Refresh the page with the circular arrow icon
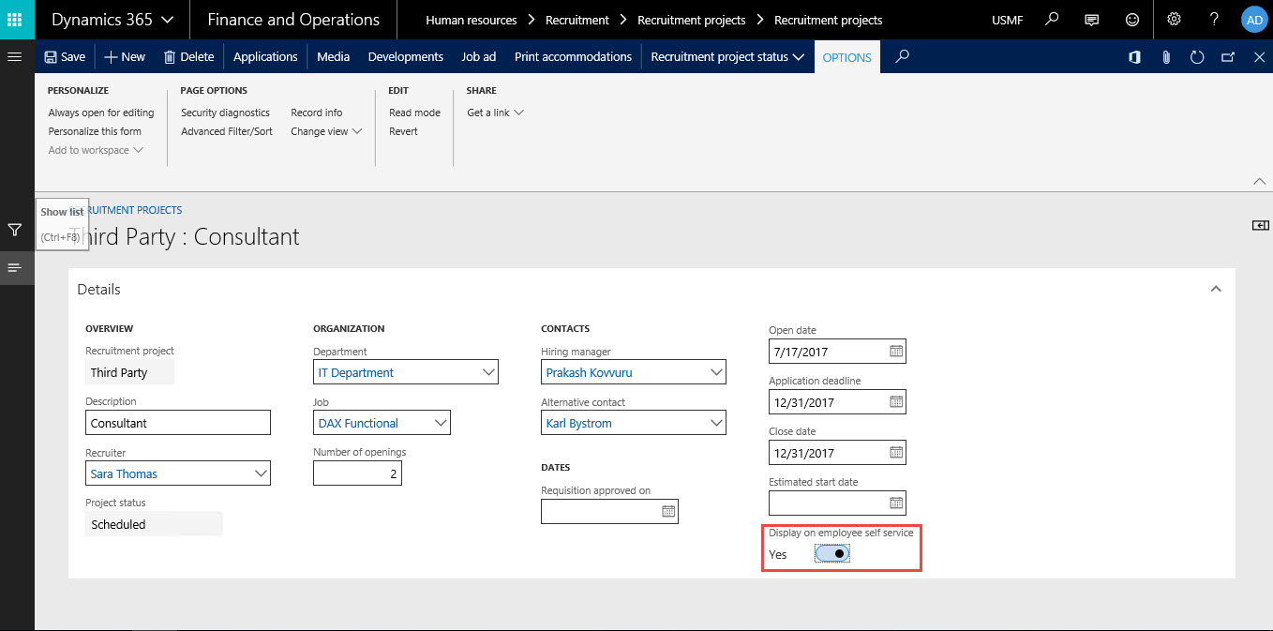This screenshot has height=631, width=1273. tap(1197, 57)
